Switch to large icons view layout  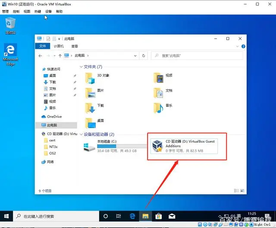[242, 191]
